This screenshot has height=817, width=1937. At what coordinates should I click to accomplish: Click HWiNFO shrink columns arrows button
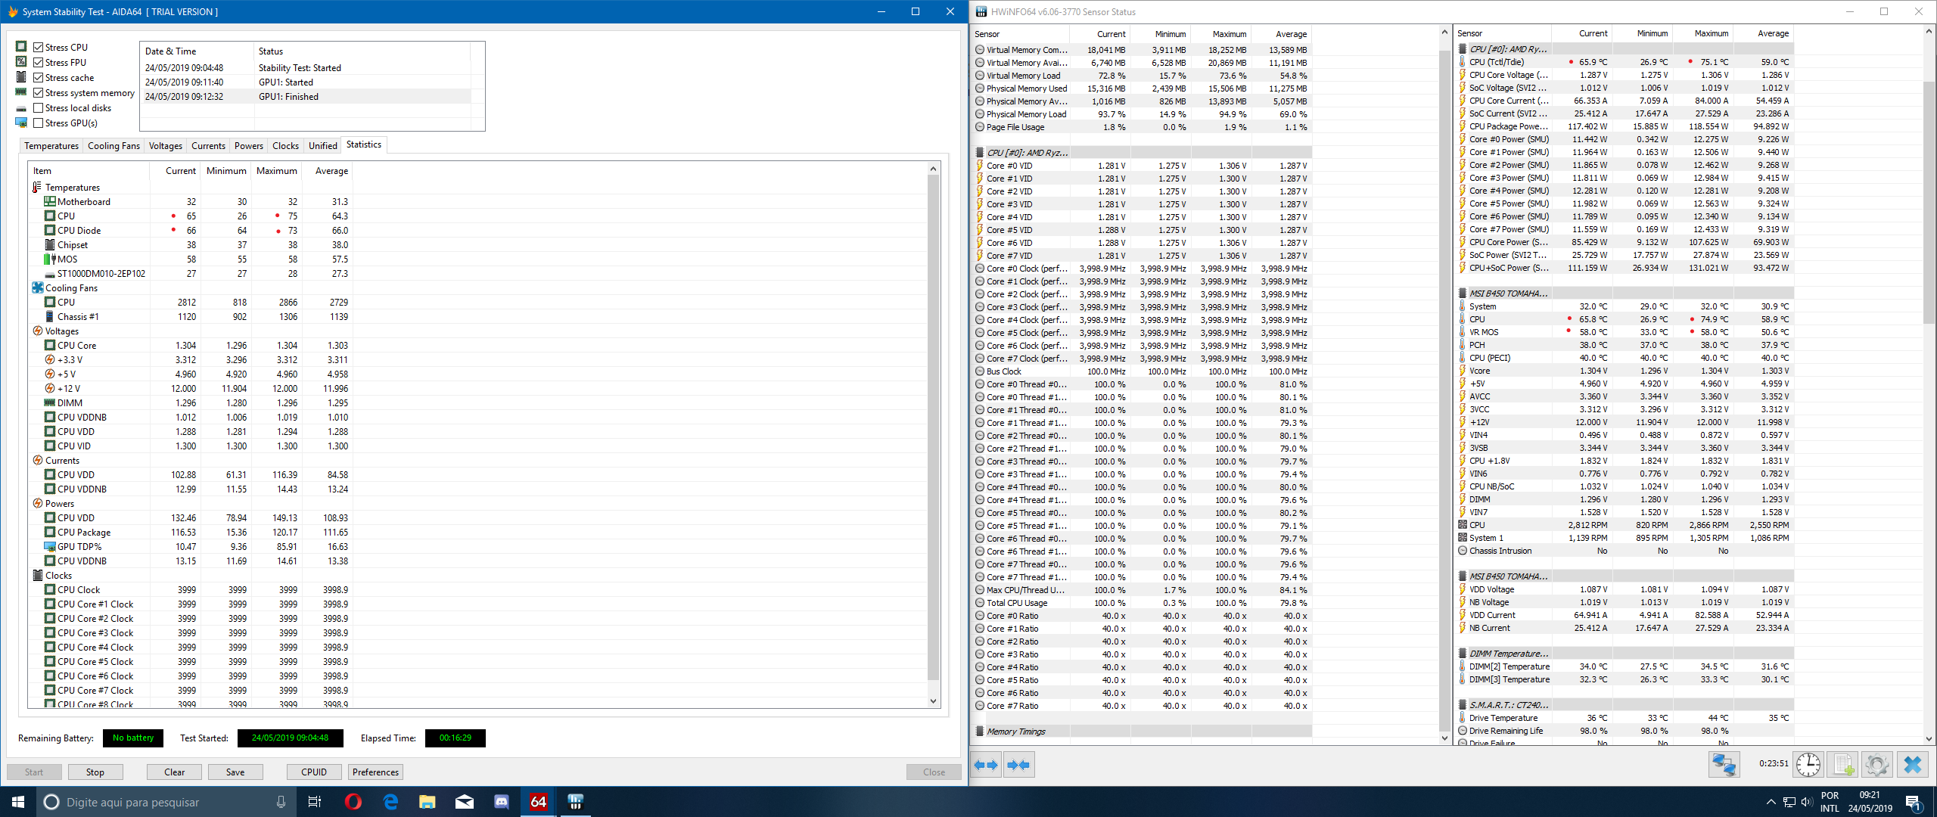[1018, 765]
